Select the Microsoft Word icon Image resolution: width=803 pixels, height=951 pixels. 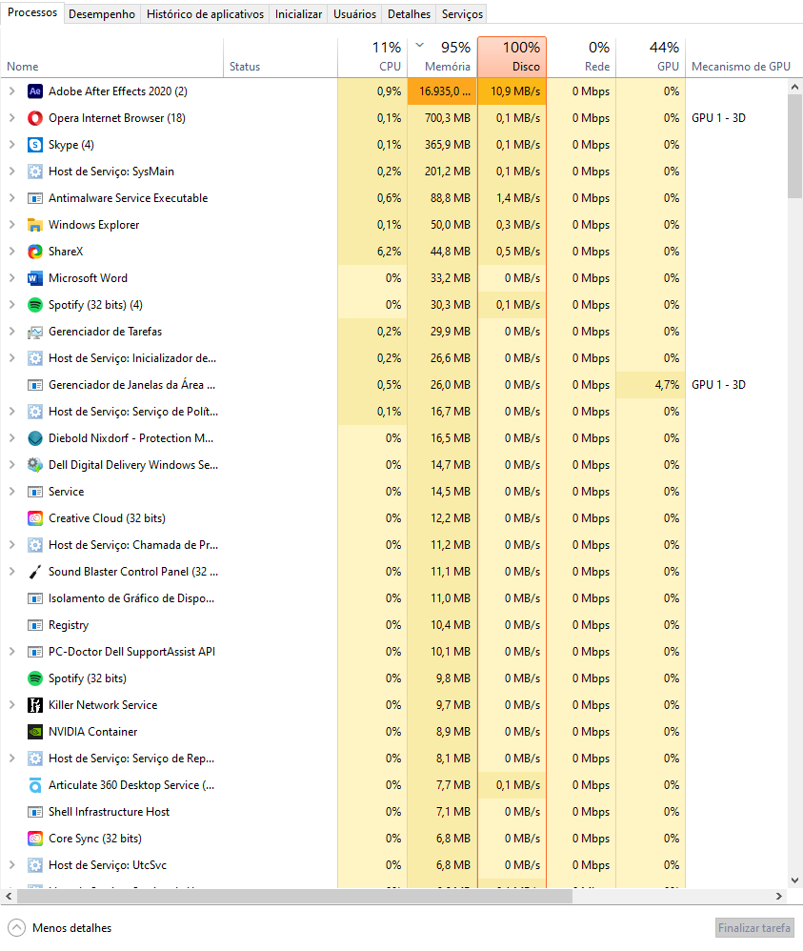(x=35, y=278)
